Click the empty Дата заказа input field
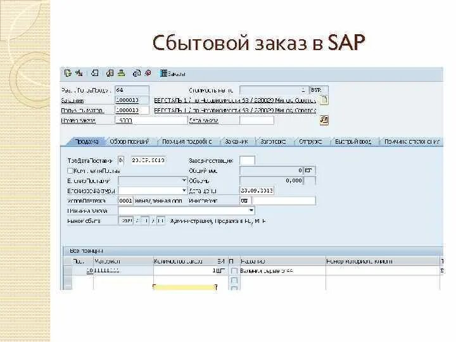This screenshot has height=342, width=456. pyautogui.click(x=256, y=120)
